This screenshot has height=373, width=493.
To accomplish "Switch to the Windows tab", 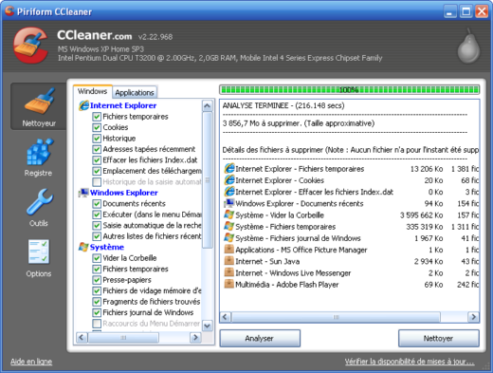I will point(92,91).
